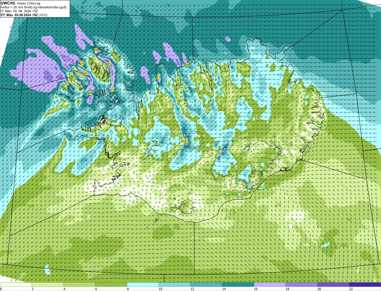The width and height of the screenshot is (381, 291).
Task: Click the 'VT: Mán. 05.08.2024 15Z (+0 h)' line
Action: tap(24, 15)
